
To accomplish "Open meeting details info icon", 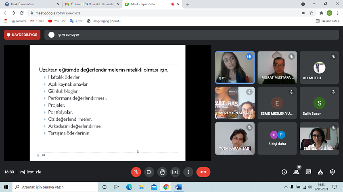I will [x=284, y=172].
